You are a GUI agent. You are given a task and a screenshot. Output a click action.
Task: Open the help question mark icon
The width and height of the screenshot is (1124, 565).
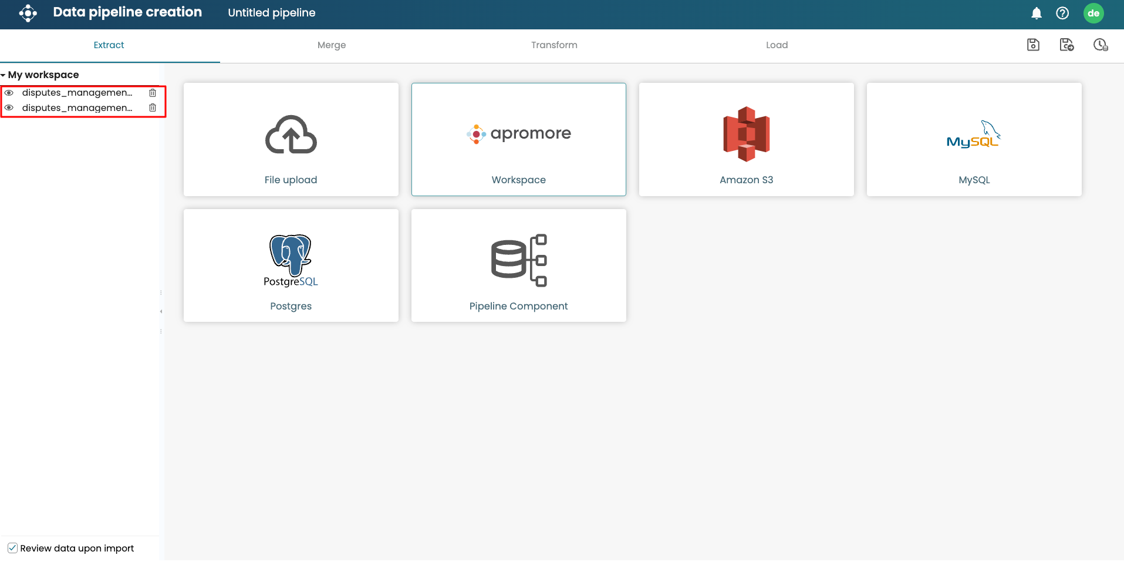[x=1062, y=13]
